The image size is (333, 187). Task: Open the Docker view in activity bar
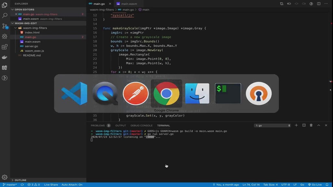coord(5,57)
